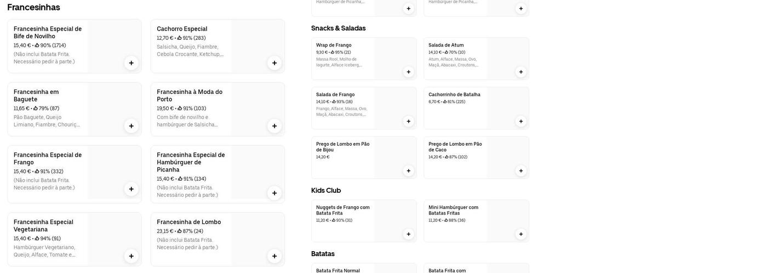Add Francesinha de Lombo to order
Screen dimensions: 767x273
pyautogui.click(x=274, y=256)
